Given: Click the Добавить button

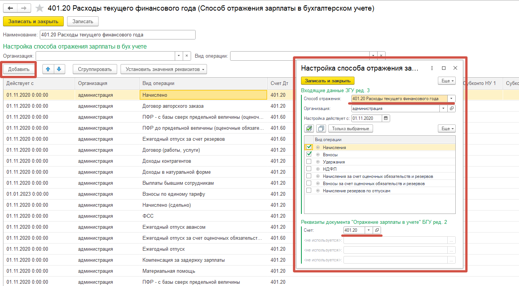Looking at the screenshot, I should point(19,69).
